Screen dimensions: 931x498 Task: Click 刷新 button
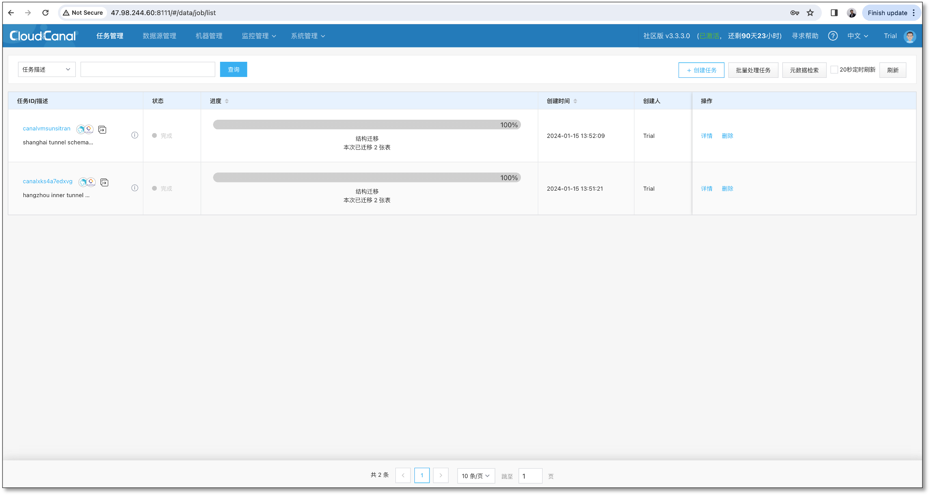click(x=893, y=70)
